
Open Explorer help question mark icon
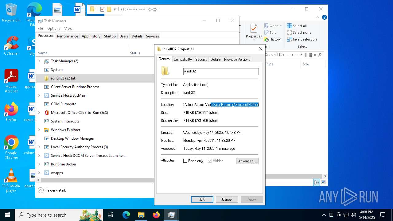coord(324,17)
